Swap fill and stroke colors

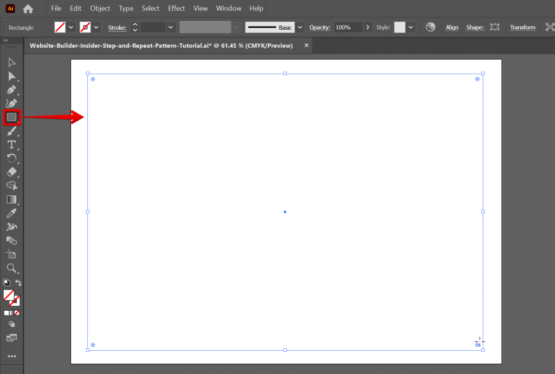coord(19,283)
